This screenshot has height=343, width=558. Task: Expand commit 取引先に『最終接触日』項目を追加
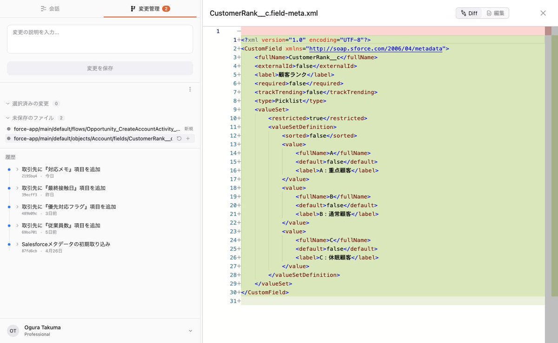click(17, 188)
